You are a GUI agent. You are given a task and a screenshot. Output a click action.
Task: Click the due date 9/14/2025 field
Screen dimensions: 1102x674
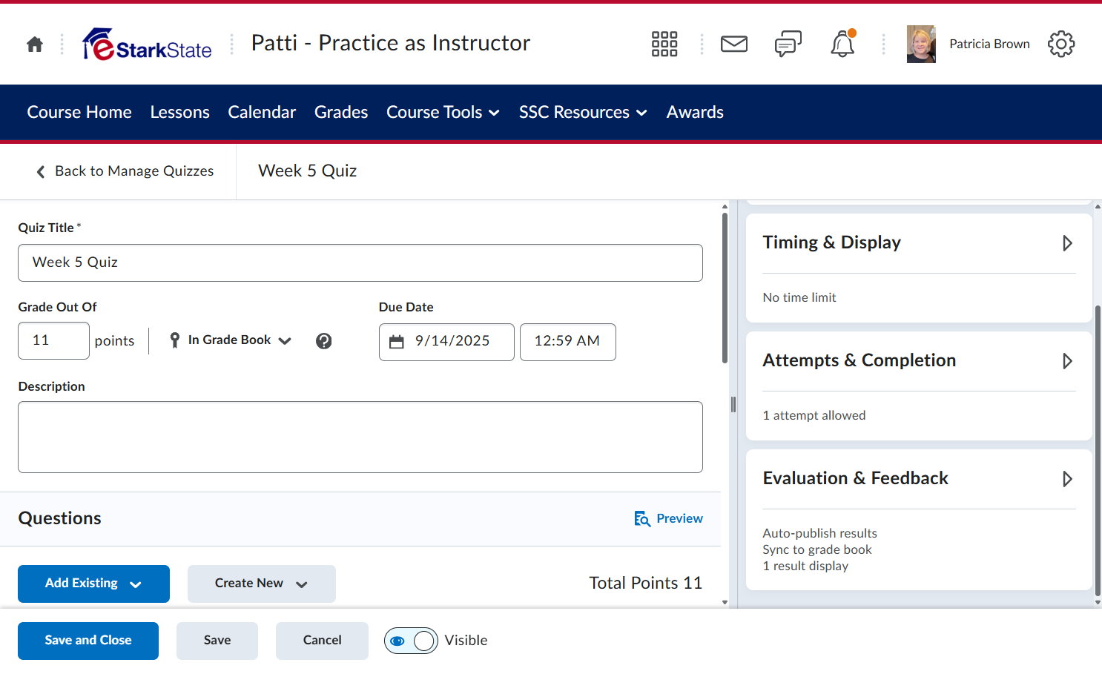point(446,342)
